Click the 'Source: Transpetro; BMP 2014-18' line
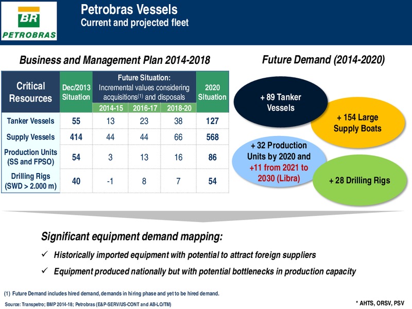The height and width of the screenshot is (309, 412). coord(88,304)
